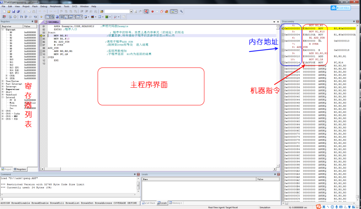Click the Stop execution icon

[15, 17]
